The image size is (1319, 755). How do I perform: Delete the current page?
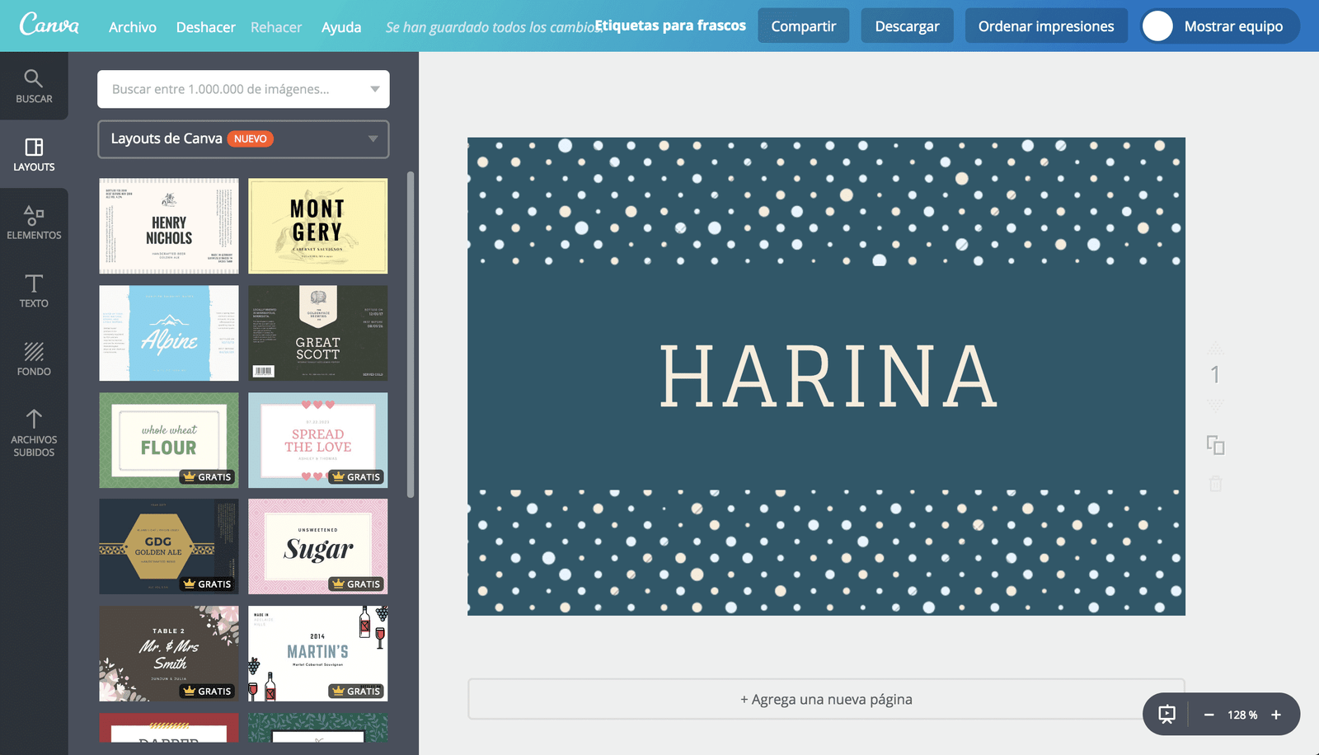point(1215,484)
